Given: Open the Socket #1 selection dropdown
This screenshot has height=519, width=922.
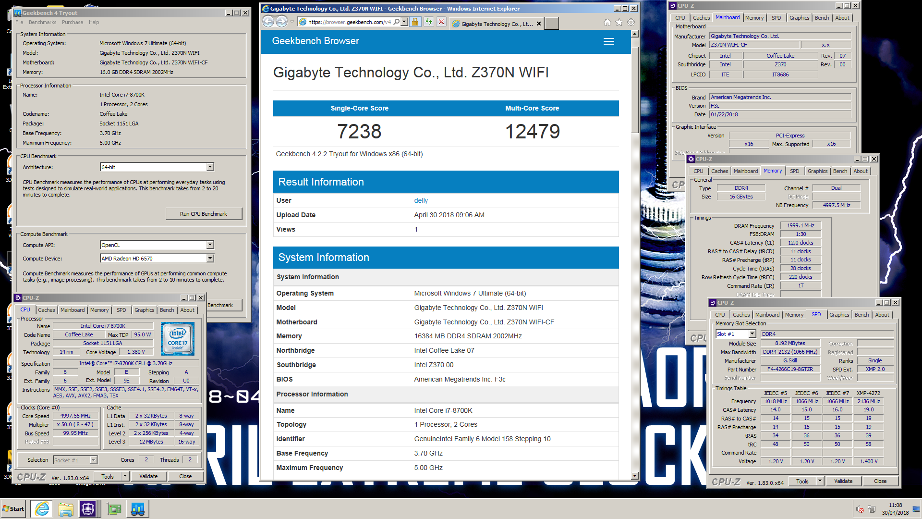Looking at the screenshot, I should click(x=93, y=460).
